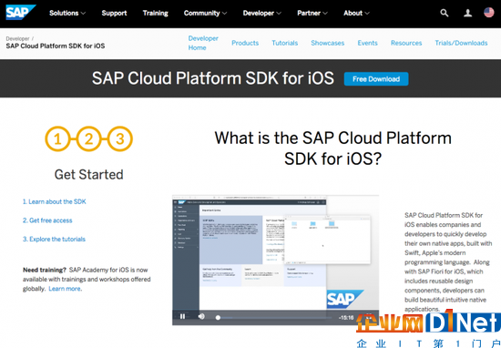The height and width of the screenshot is (348, 501).
Task: Open the Products tab
Action: coord(245,43)
